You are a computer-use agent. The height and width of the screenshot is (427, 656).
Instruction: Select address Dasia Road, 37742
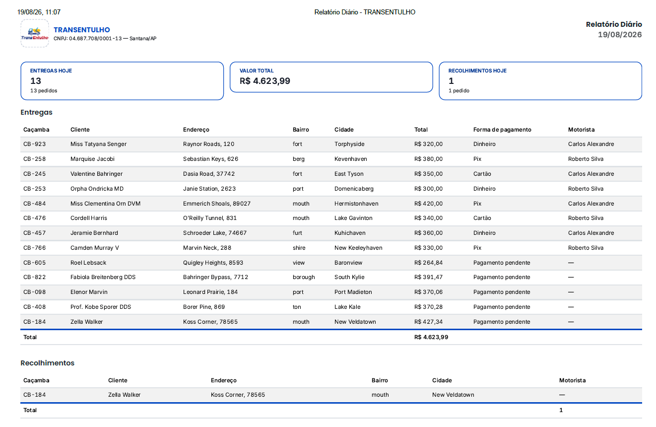209,174
